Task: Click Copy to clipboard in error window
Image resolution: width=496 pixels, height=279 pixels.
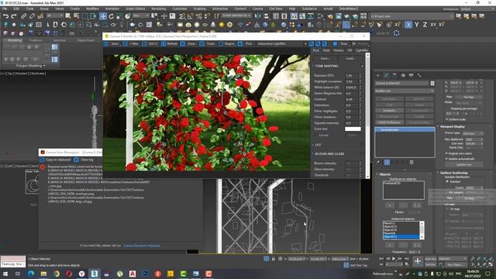Action: 55,160
